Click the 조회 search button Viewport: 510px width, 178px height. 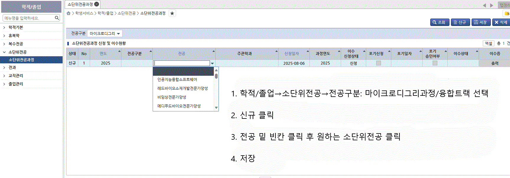click(x=439, y=22)
